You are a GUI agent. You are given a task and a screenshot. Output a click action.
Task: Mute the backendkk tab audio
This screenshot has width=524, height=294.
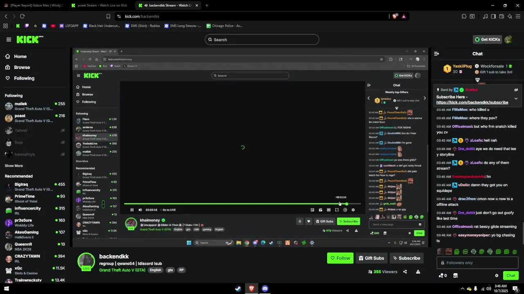[x=146, y=5]
